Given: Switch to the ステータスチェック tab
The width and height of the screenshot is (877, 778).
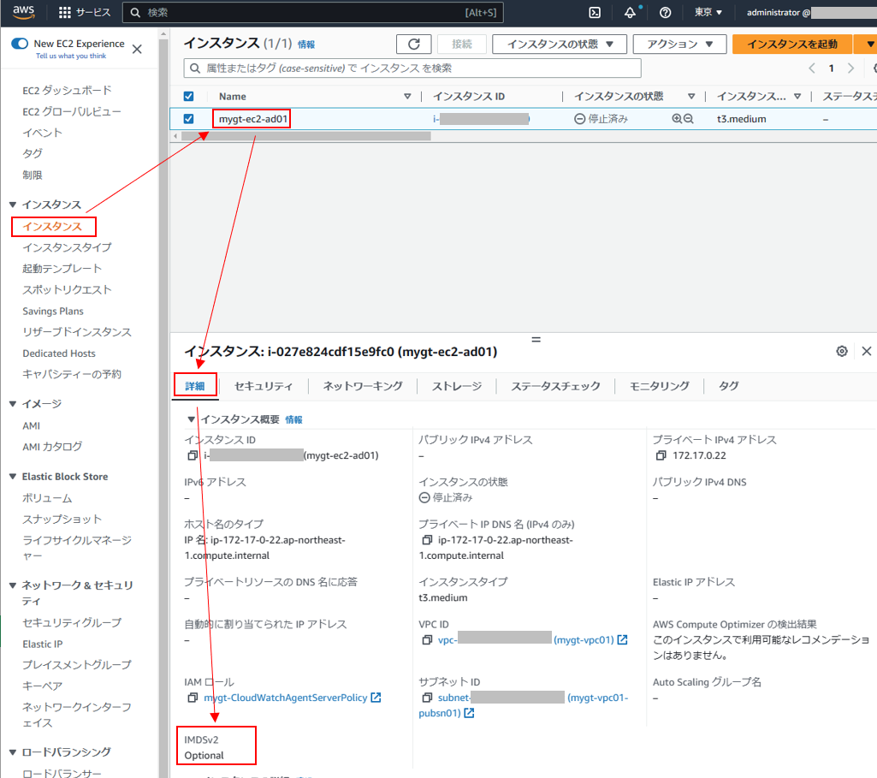Looking at the screenshot, I should tap(555, 386).
